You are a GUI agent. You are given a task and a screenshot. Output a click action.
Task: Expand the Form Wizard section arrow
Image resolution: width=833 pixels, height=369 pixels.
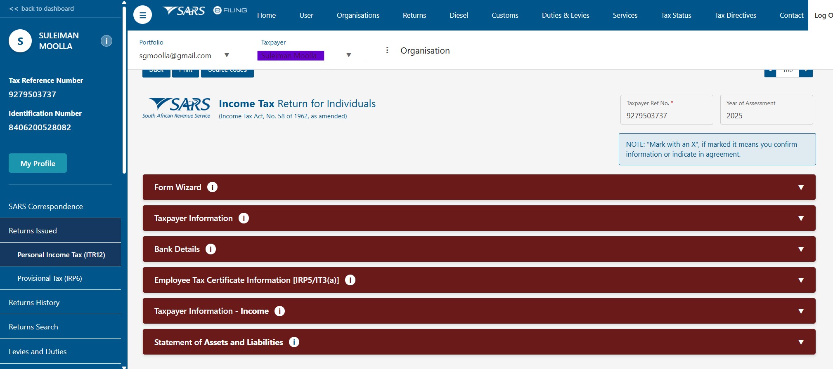[x=801, y=188]
